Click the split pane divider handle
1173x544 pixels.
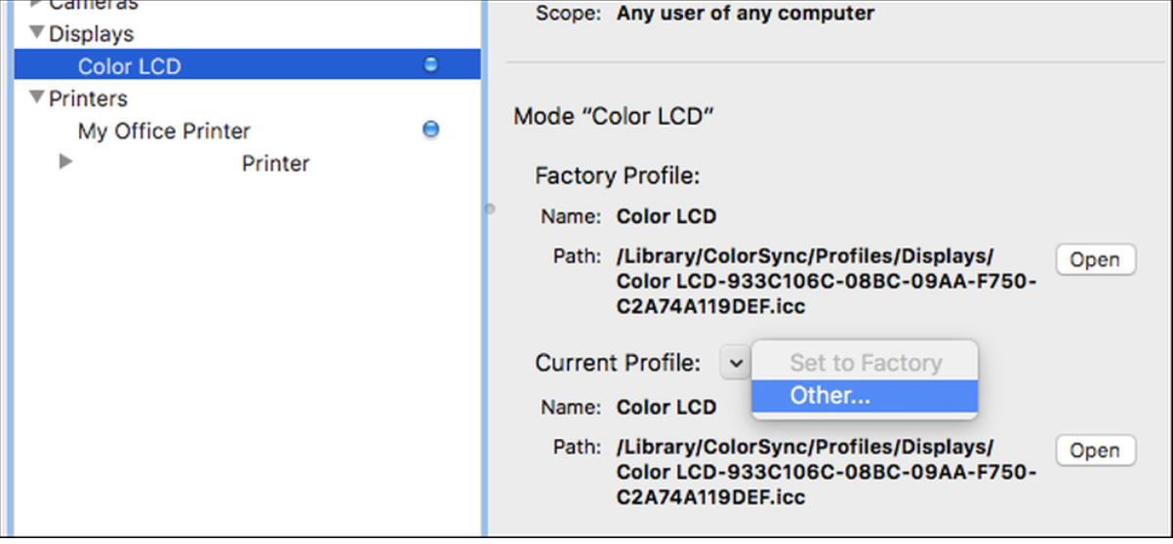(x=490, y=208)
